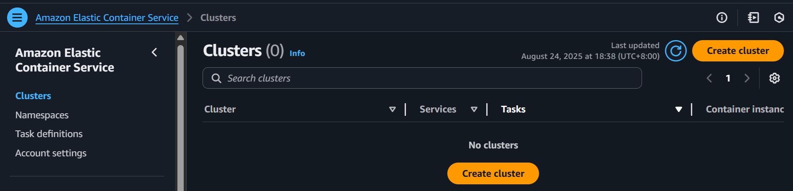Sort by the Services column arrow

click(474, 109)
